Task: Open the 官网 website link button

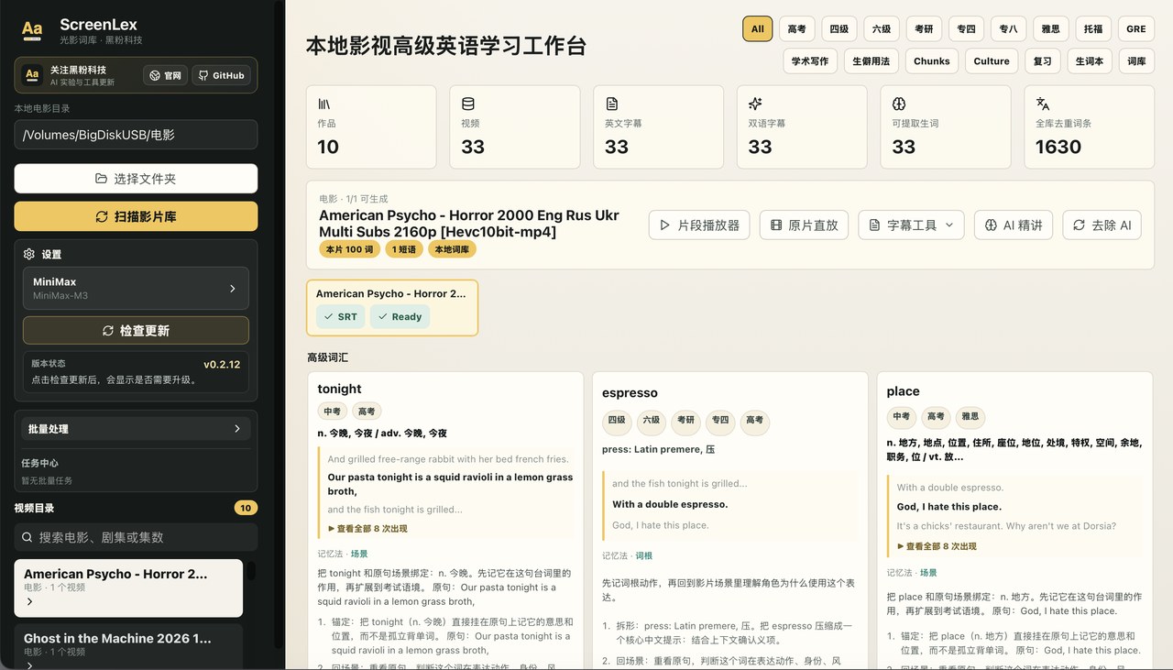Action: (x=166, y=75)
